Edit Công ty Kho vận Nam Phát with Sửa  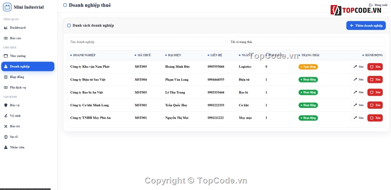click(358, 66)
